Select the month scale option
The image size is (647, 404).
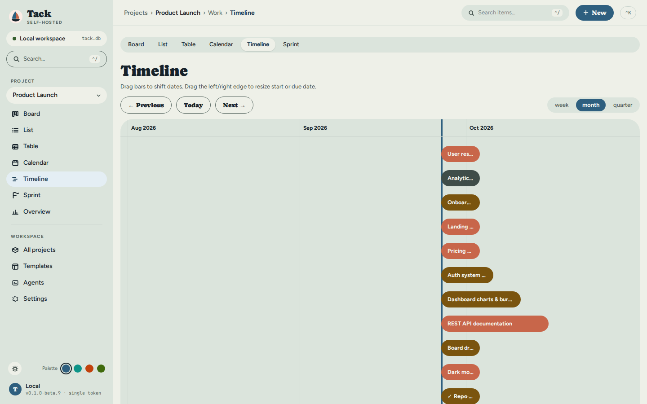(x=591, y=105)
